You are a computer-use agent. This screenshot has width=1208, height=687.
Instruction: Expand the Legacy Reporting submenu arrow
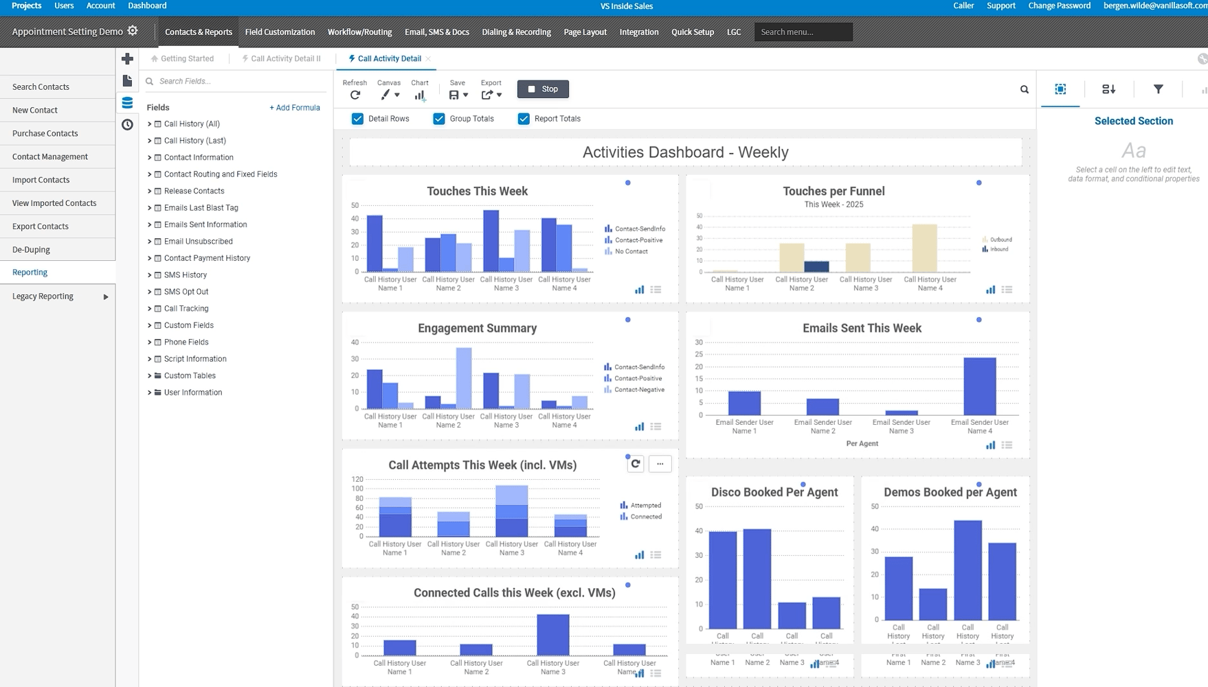tap(106, 297)
